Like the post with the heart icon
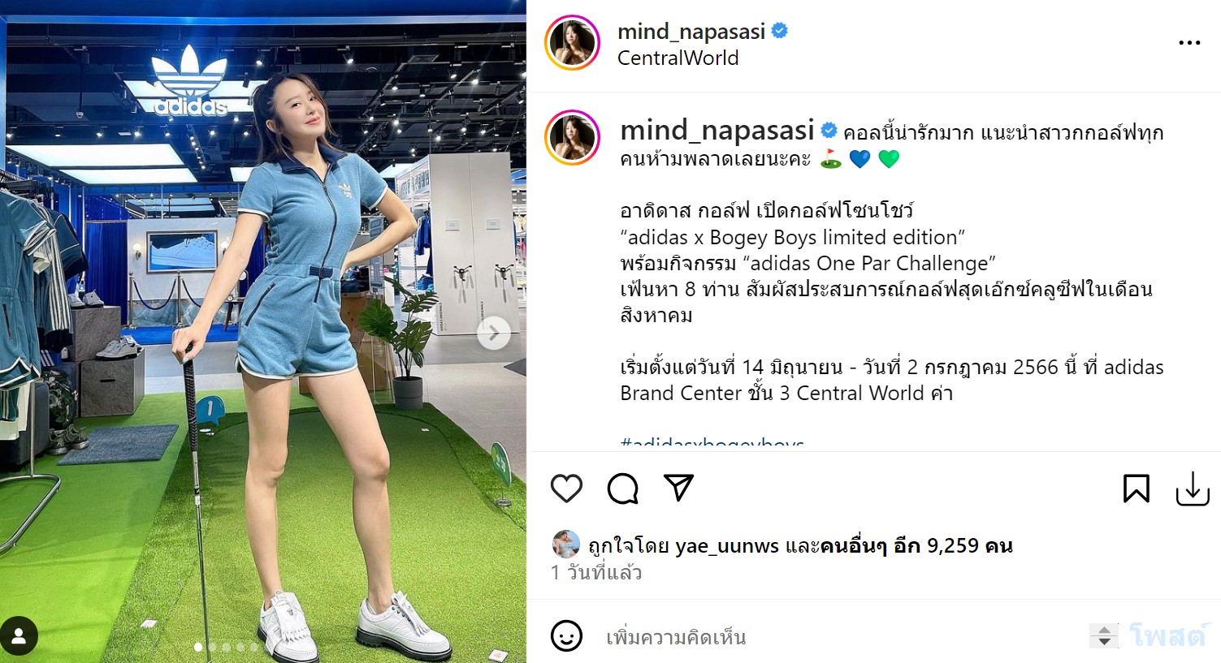Viewport: 1221px width, 663px height. tap(566, 489)
